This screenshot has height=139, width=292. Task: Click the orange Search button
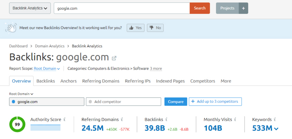(x=199, y=8)
